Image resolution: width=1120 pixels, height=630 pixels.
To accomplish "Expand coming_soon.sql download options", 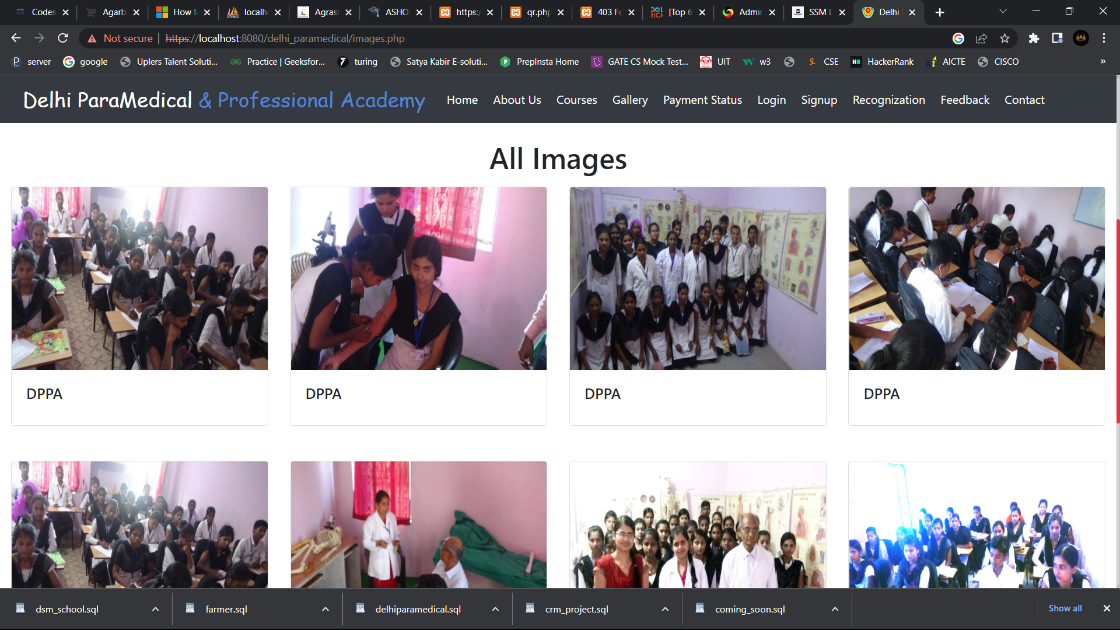I will coord(835,609).
